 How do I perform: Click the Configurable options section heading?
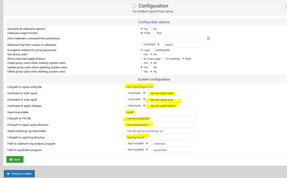[154, 22]
